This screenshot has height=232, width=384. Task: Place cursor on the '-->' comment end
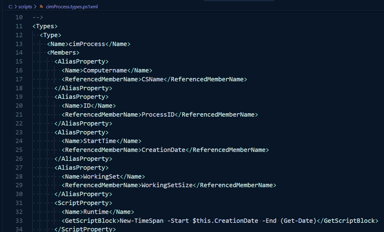click(x=38, y=17)
